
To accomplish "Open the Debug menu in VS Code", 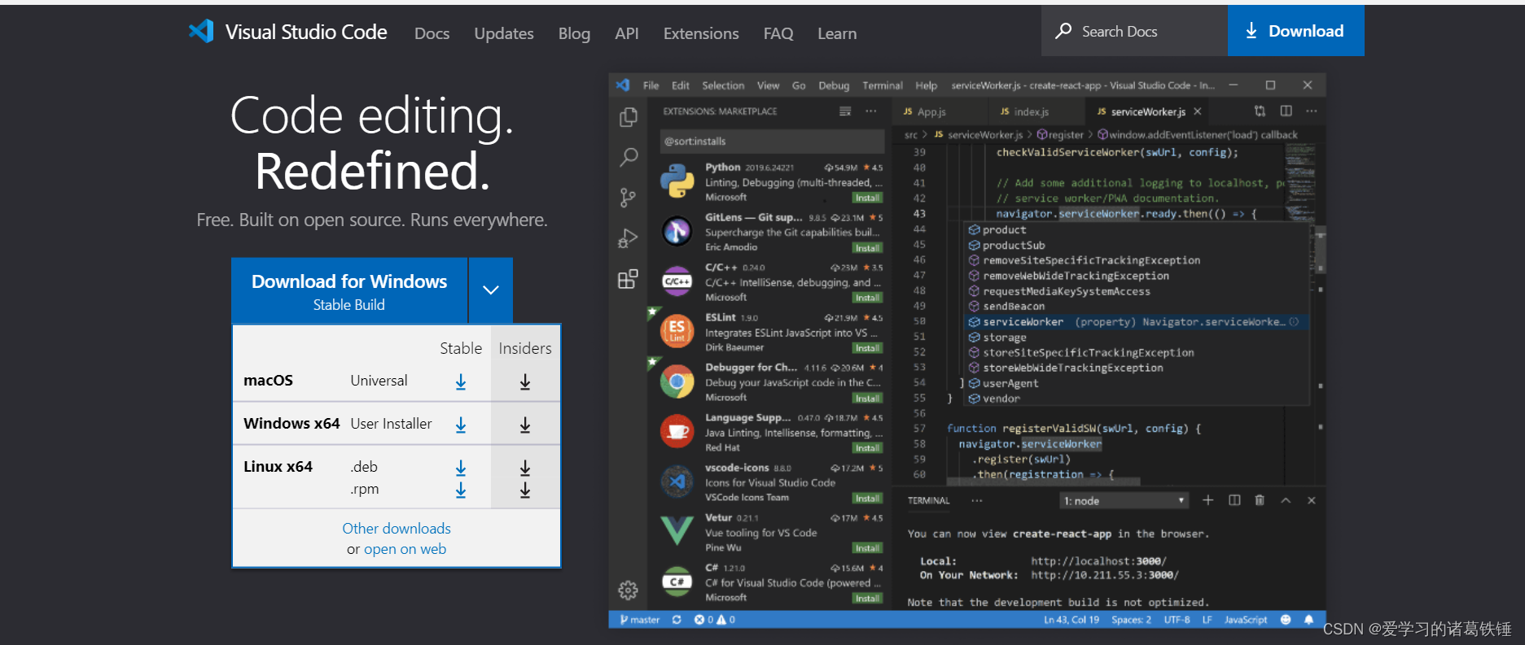I will [834, 85].
